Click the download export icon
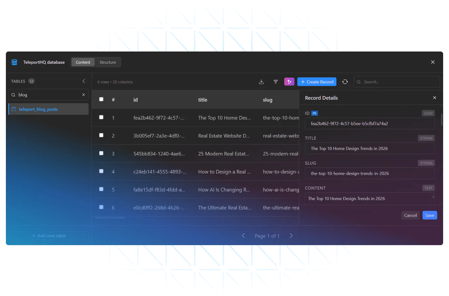 [261, 82]
